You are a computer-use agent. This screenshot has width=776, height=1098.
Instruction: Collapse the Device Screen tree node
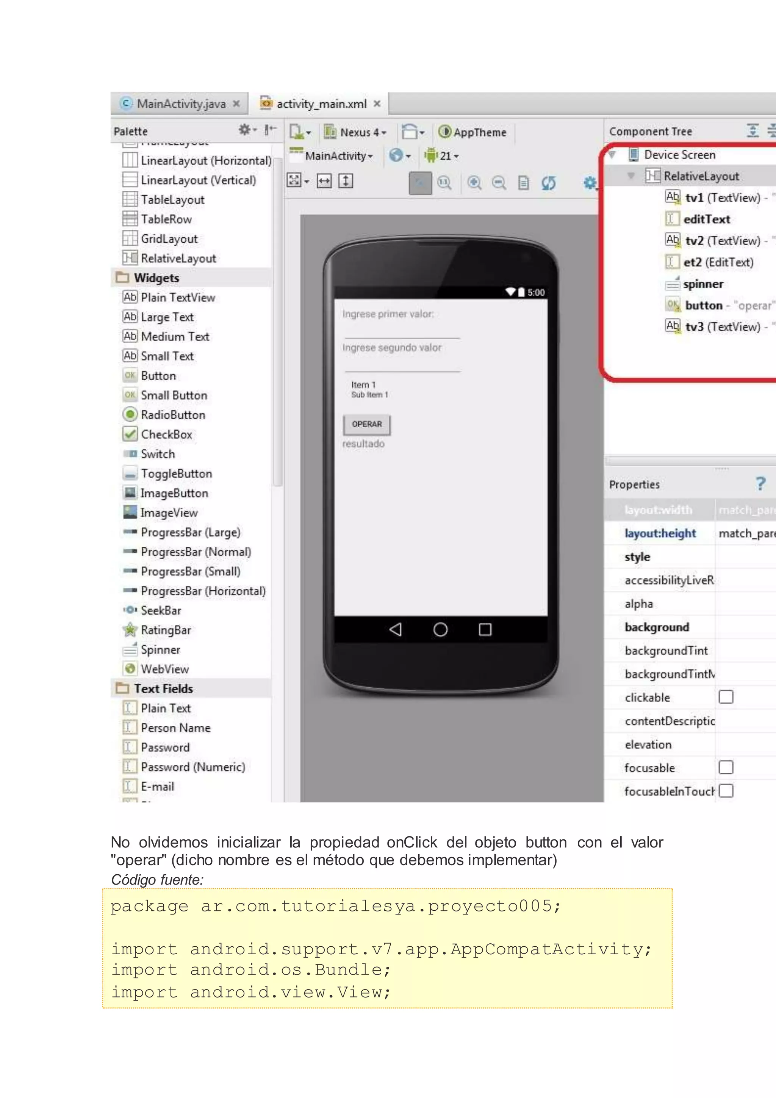[612, 154]
